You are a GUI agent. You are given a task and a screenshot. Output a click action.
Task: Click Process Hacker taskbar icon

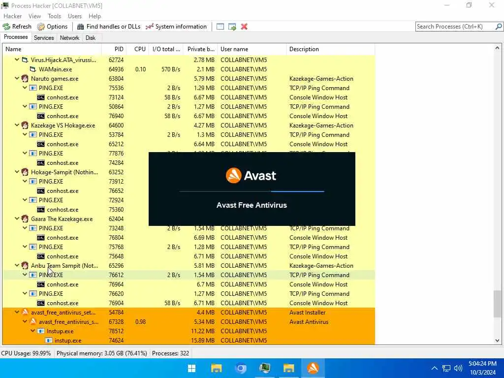(264, 368)
